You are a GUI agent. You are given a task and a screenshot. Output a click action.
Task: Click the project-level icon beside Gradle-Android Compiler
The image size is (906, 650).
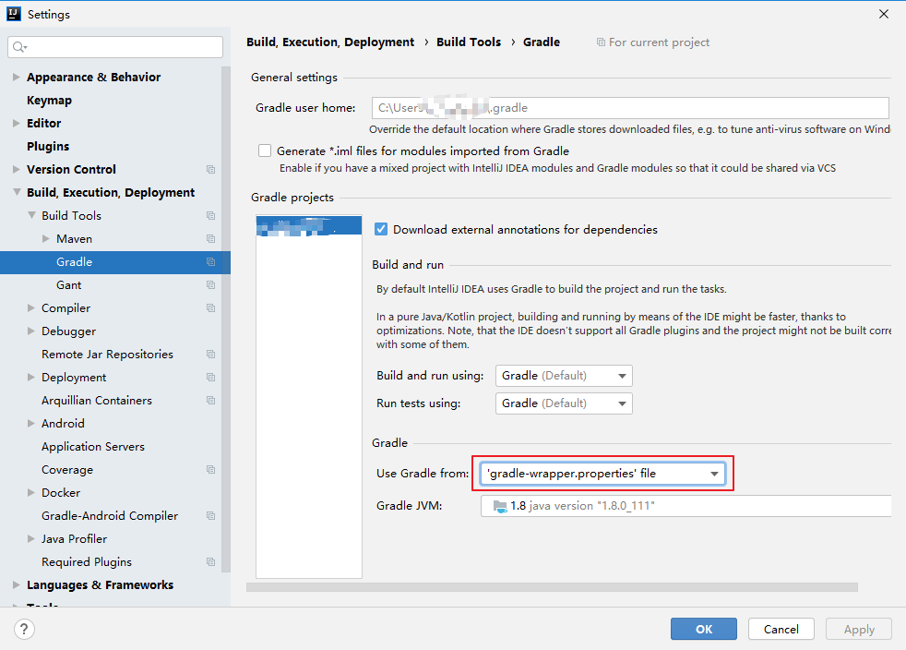point(211,516)
